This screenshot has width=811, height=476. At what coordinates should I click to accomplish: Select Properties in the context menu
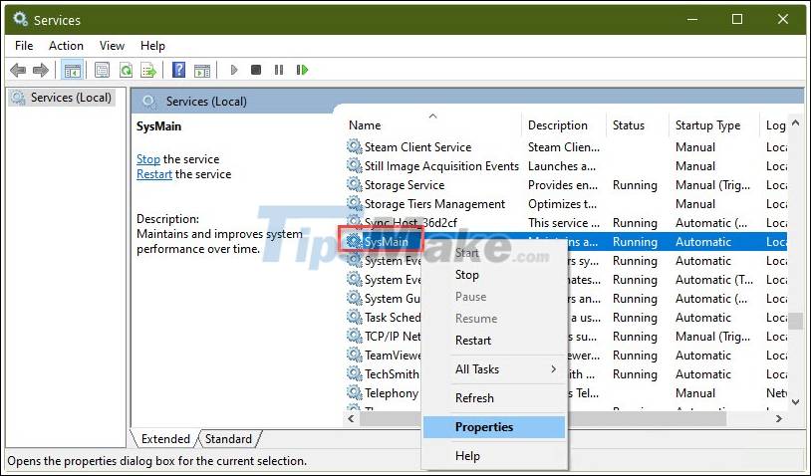[x=494, y=427]
